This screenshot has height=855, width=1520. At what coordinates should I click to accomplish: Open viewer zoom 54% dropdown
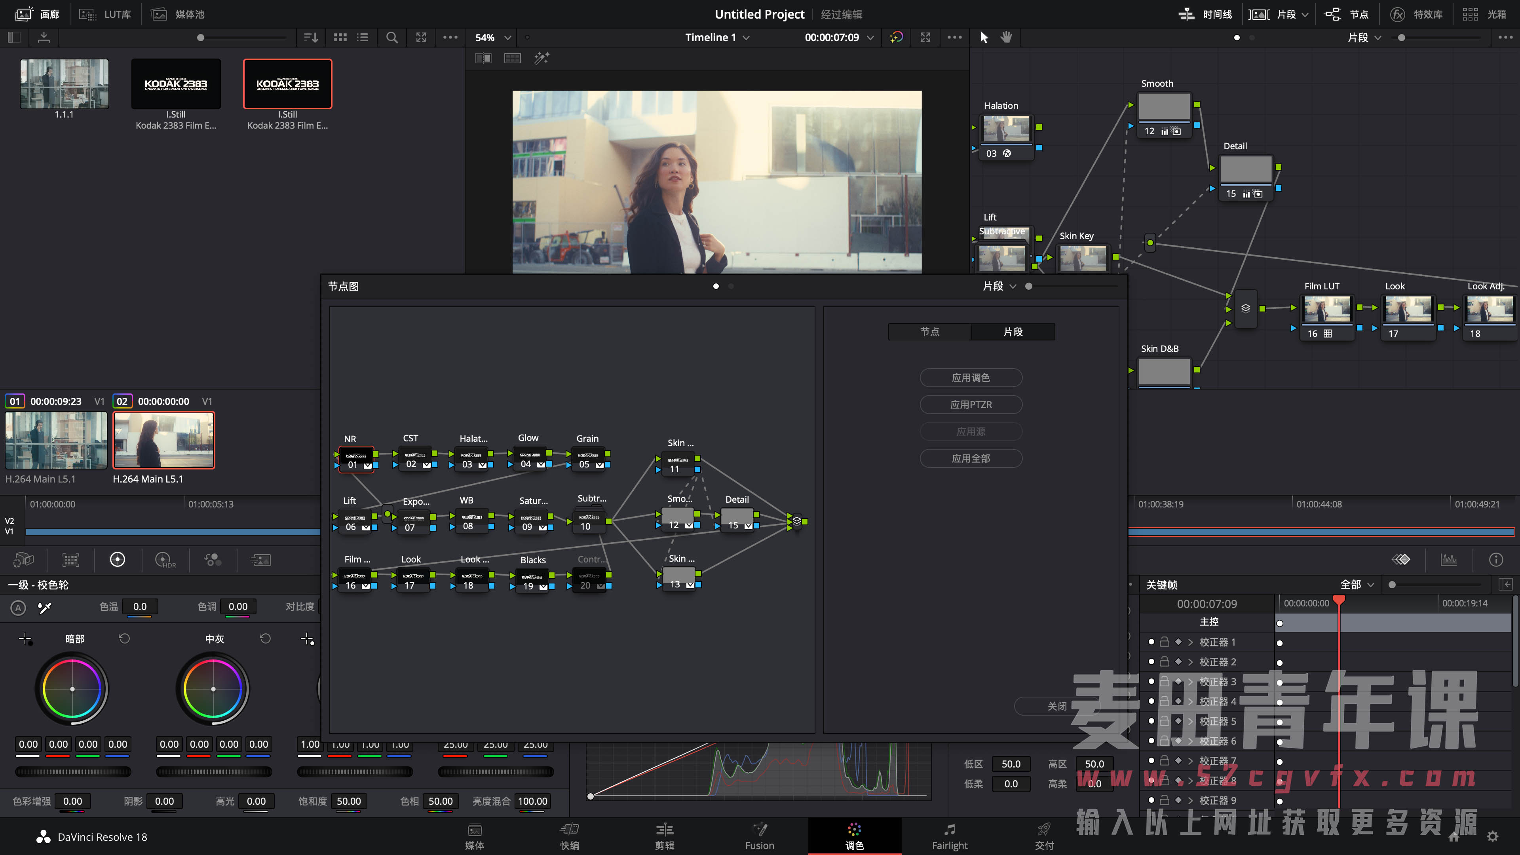pos(493,37)
